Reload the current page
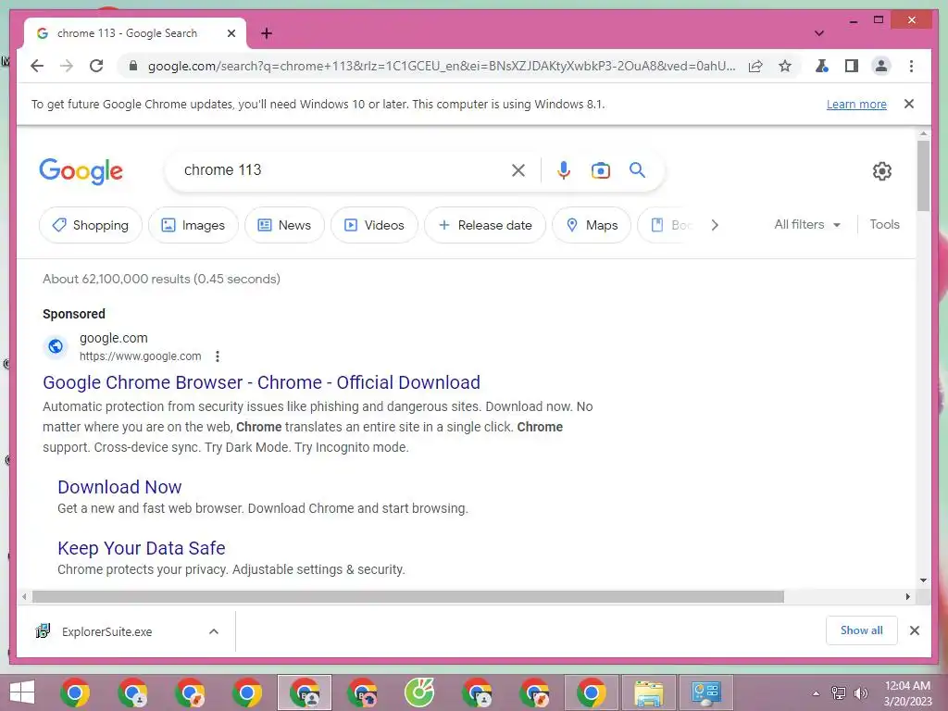This screenshot has height=711, width=948. point(96,66)
